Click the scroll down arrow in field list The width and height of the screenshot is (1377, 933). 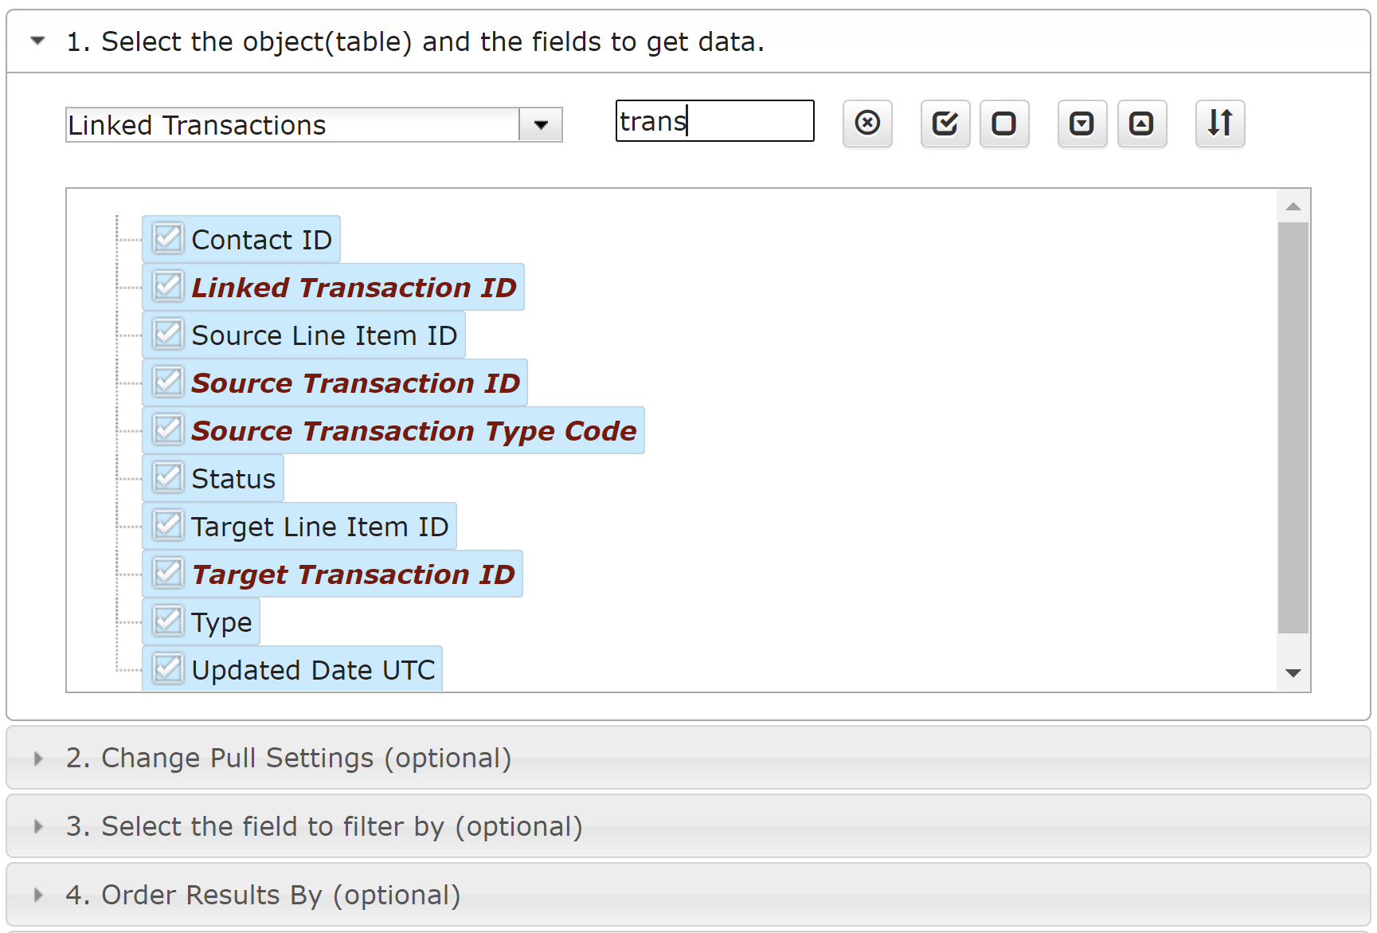tap(1293, 673)
